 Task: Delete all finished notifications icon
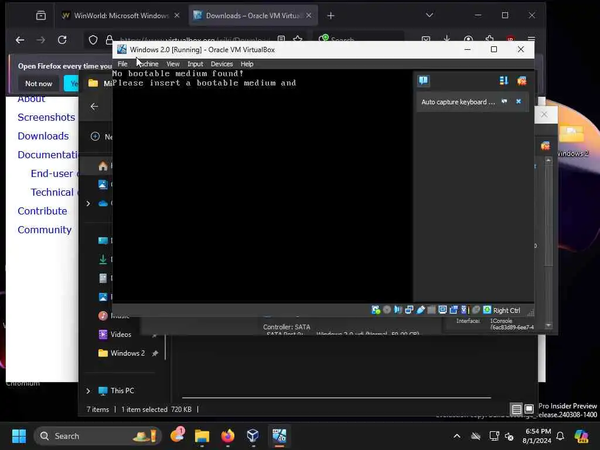pyautogui.click(x=521, y=80)
